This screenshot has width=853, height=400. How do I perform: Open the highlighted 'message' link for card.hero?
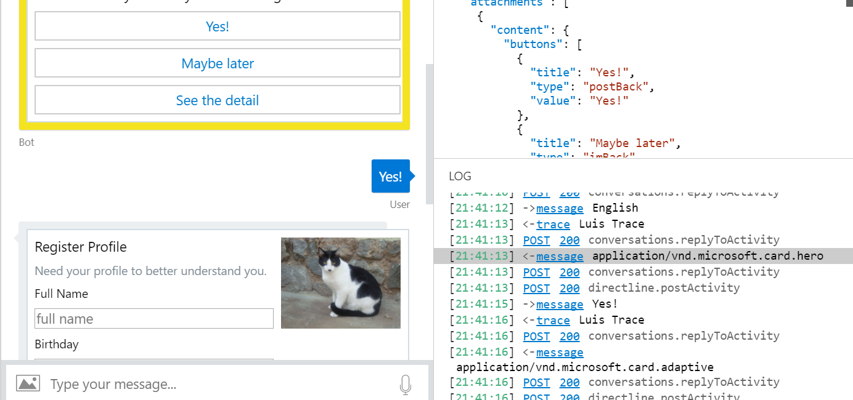click(x=559, y=256)
